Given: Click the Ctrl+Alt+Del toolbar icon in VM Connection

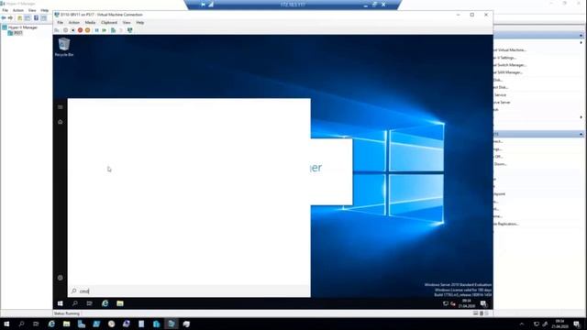Looking at the screenshot, I should (x=57, y=30).
